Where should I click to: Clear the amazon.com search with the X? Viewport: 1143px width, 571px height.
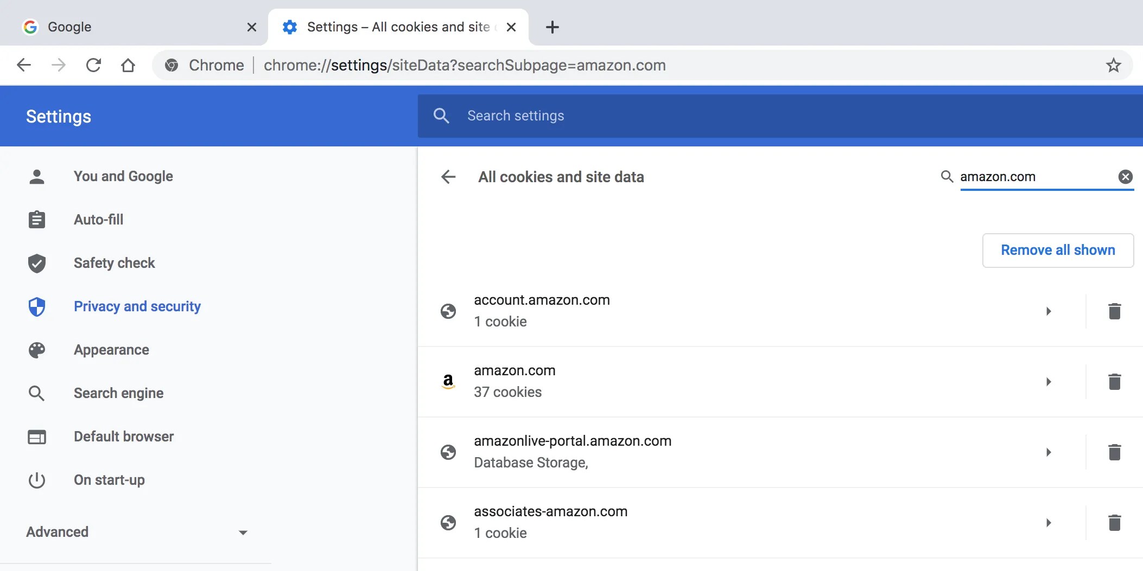pos(1126,176)
